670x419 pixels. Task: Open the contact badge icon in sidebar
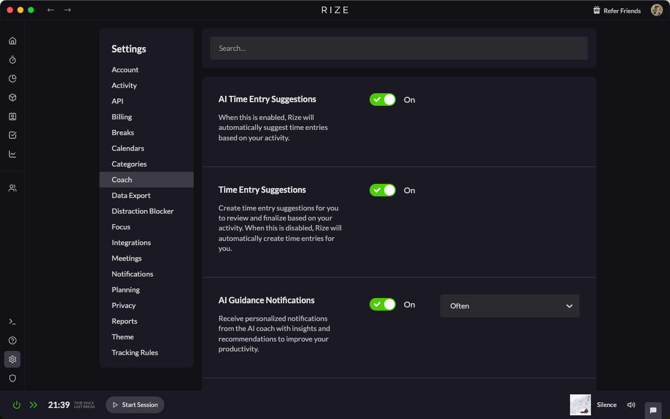click(13, 116)
